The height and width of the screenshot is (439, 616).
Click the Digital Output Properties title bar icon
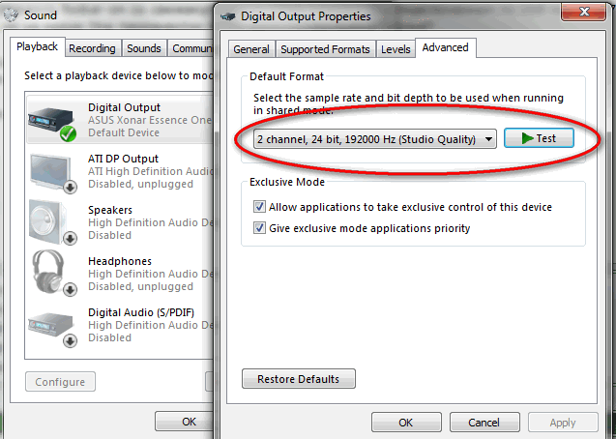[228, 16]
